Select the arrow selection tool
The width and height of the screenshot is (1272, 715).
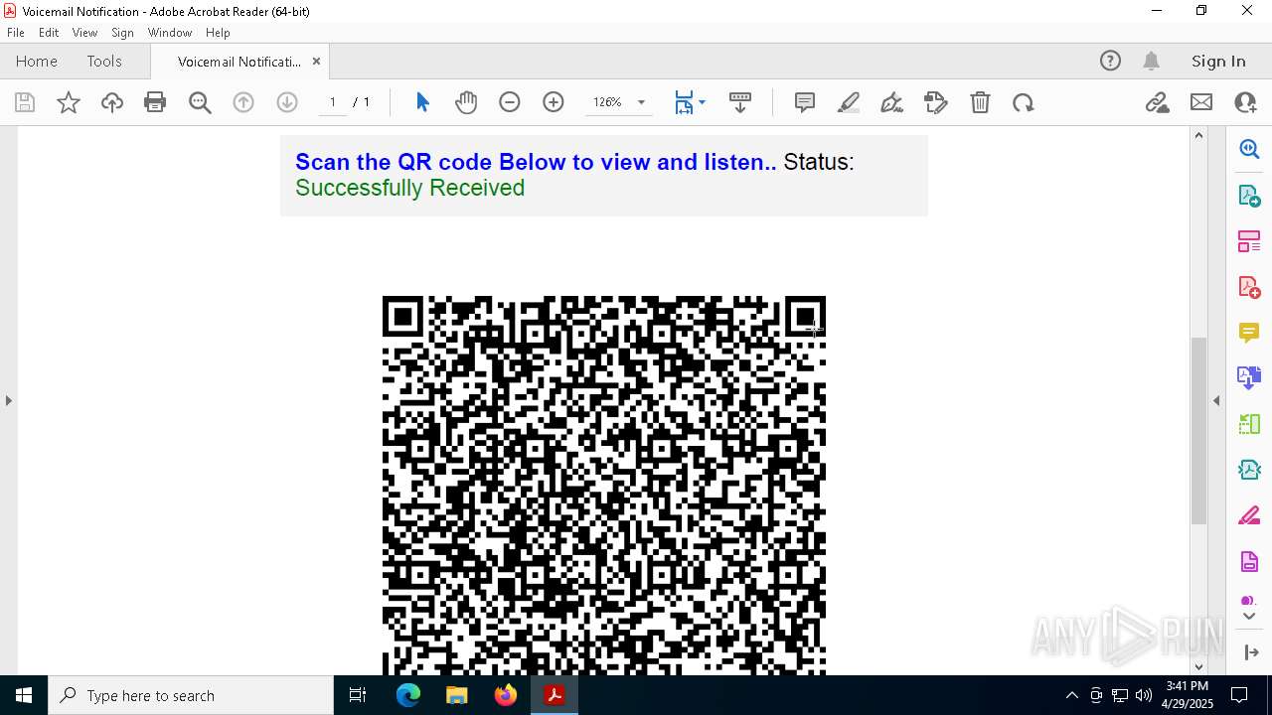422,102
